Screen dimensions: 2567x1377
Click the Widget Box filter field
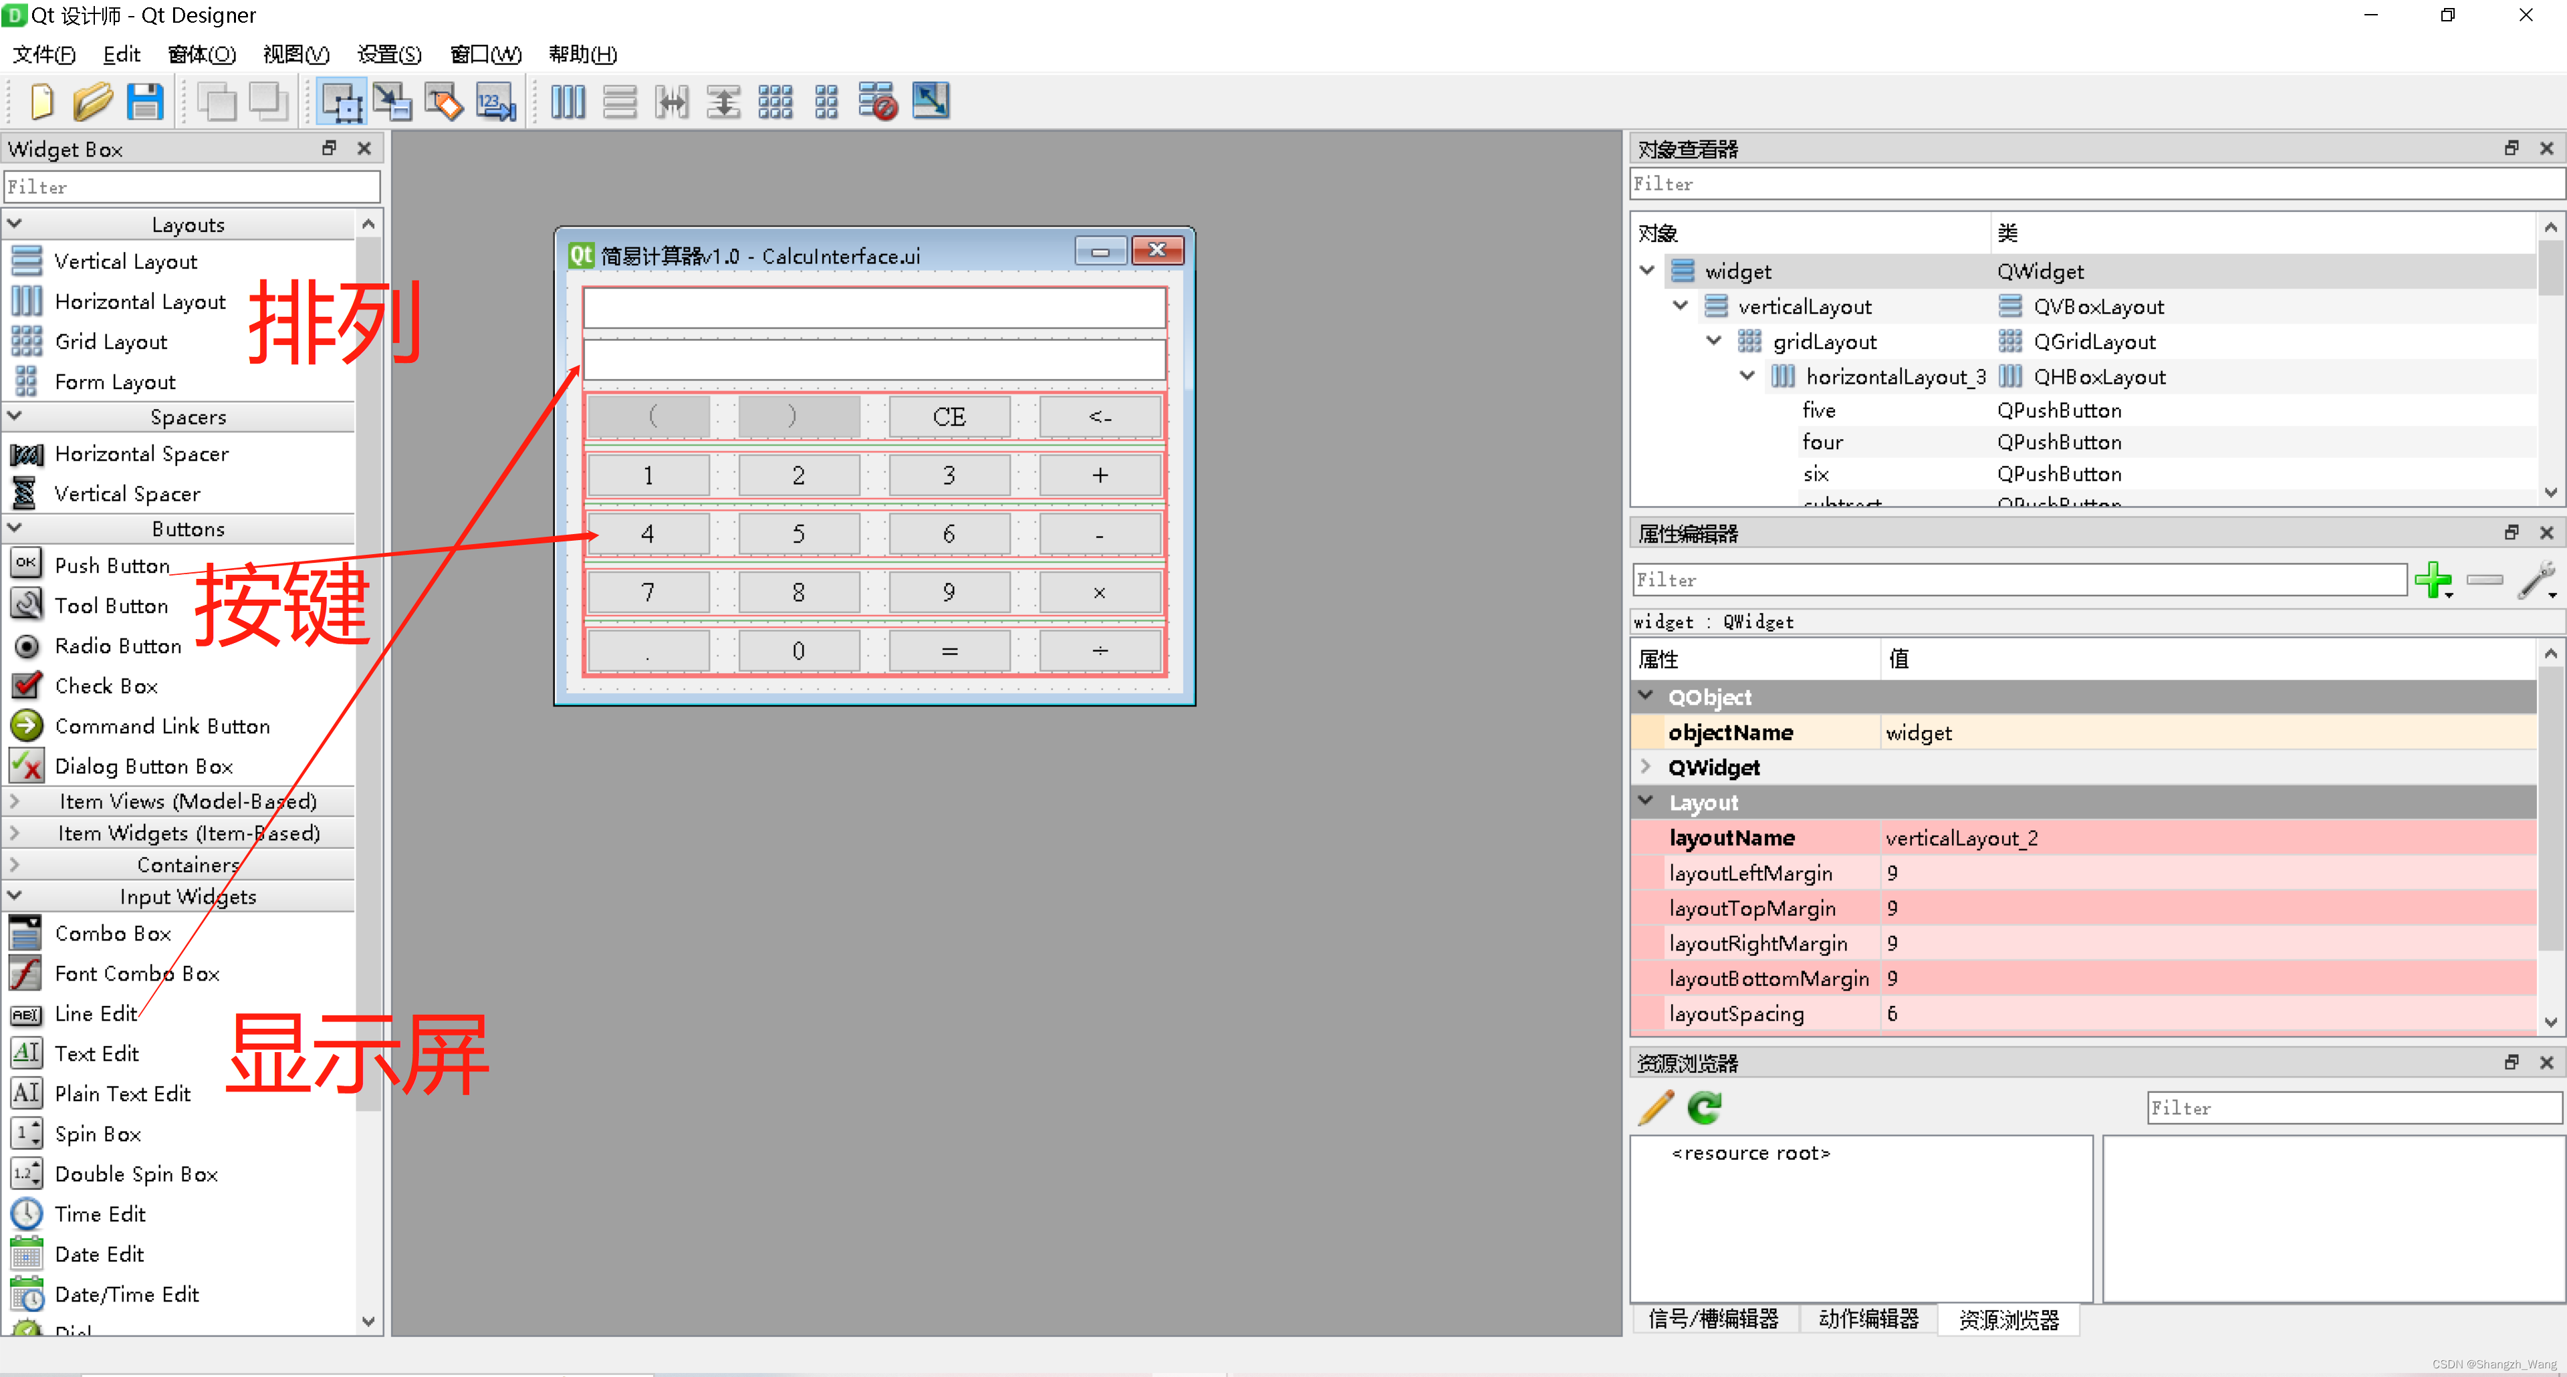coord(191,186)
